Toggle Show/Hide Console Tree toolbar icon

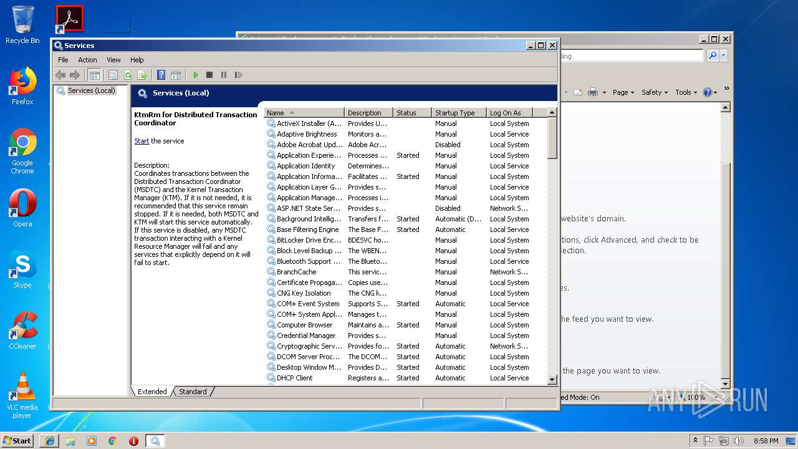pos(95,75)
